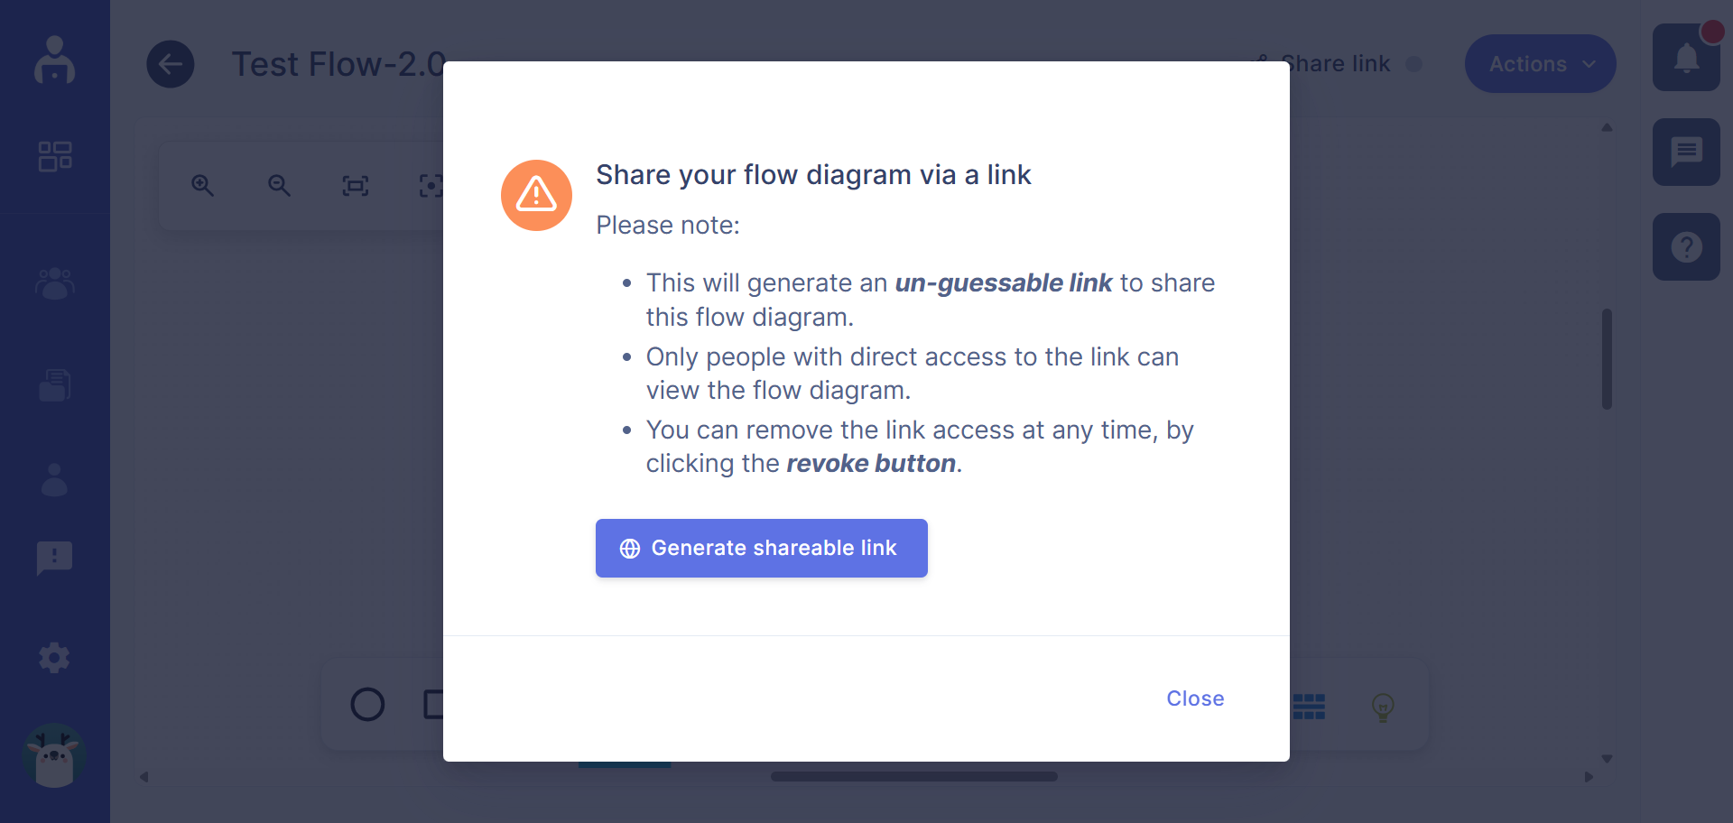Click the mascot avatar at sidebar bottom
This screenshot has width=1733, height=823.
[x=54, y=757]
